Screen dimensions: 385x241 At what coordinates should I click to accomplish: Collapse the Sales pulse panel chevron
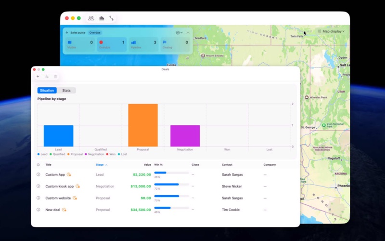click(188, 32)
